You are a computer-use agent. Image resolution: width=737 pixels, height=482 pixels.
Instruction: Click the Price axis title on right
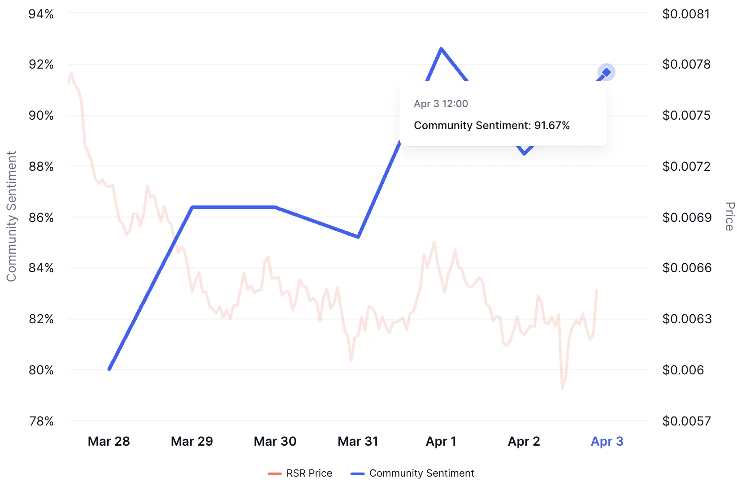tap(729, 216)
